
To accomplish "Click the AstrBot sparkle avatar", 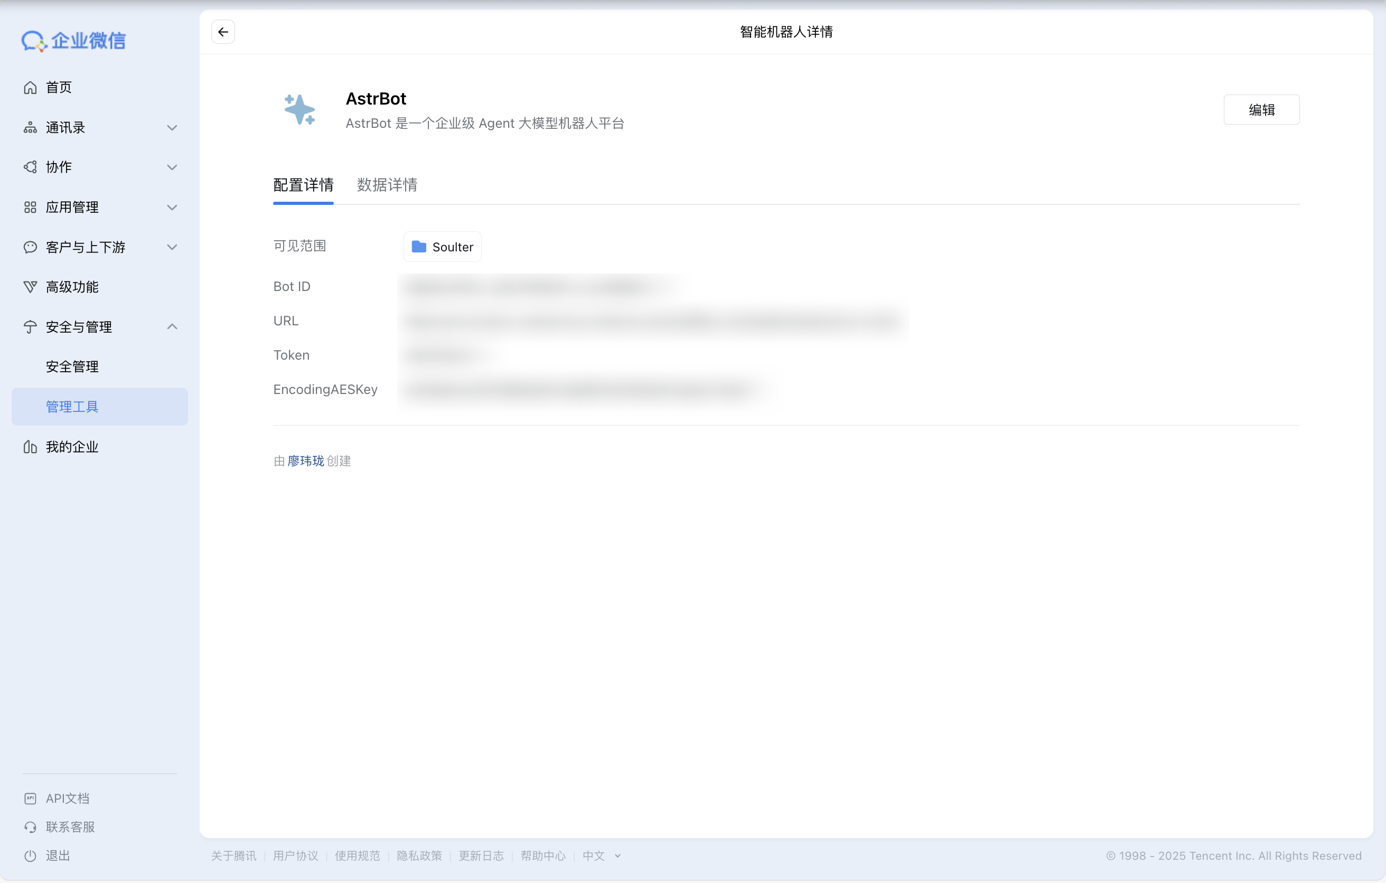I will coord(300,110).
